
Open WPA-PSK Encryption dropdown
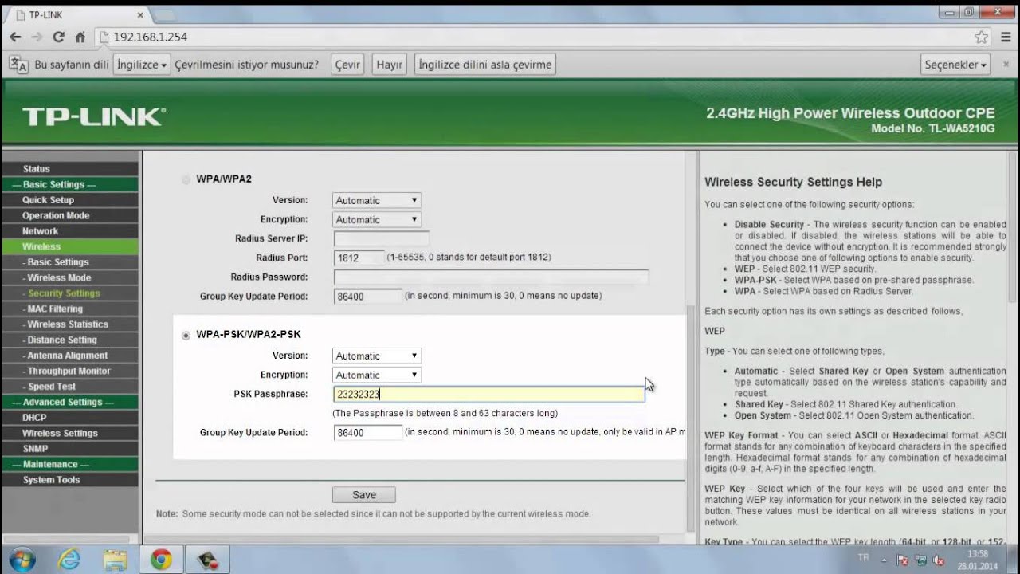coord(377,375)
